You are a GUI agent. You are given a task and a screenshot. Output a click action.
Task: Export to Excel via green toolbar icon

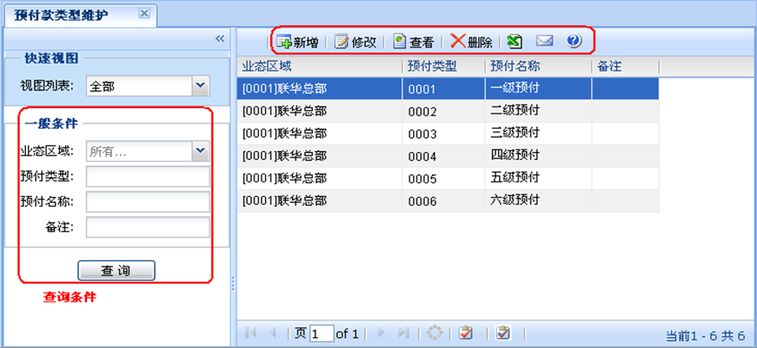coord(514,42)
